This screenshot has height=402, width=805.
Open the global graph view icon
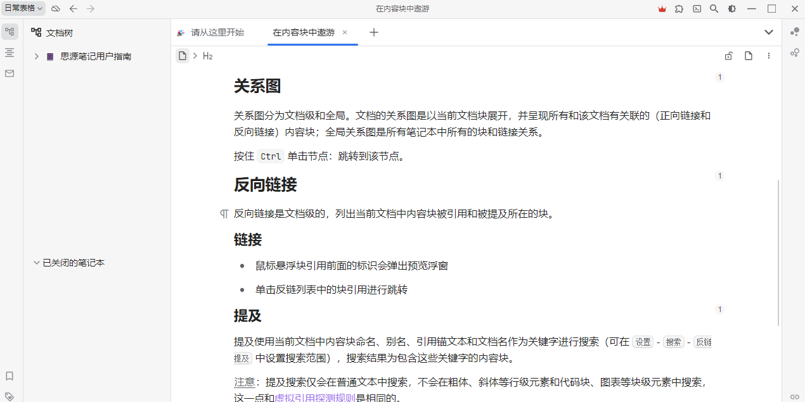pyautogui.click(x=794, y=53)
